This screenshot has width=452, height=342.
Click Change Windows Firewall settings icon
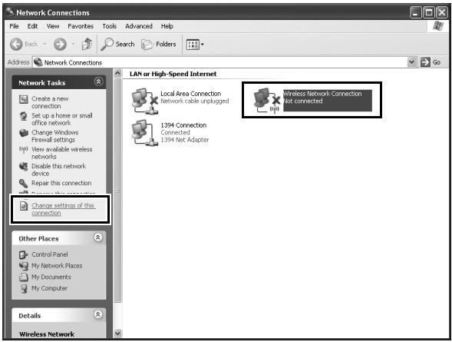click(23, 133)
